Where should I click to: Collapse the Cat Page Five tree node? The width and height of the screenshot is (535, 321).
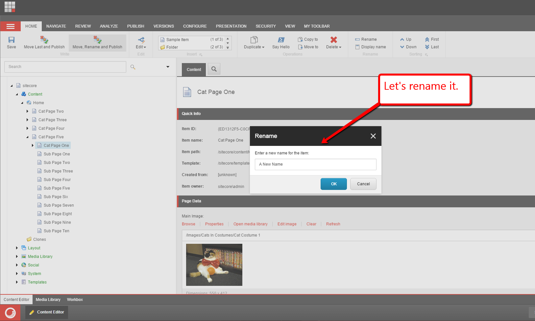pyautogui.click(x=27, y=137)
